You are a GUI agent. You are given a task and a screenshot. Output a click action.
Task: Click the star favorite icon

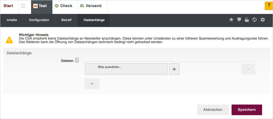[x=231, y=20]
